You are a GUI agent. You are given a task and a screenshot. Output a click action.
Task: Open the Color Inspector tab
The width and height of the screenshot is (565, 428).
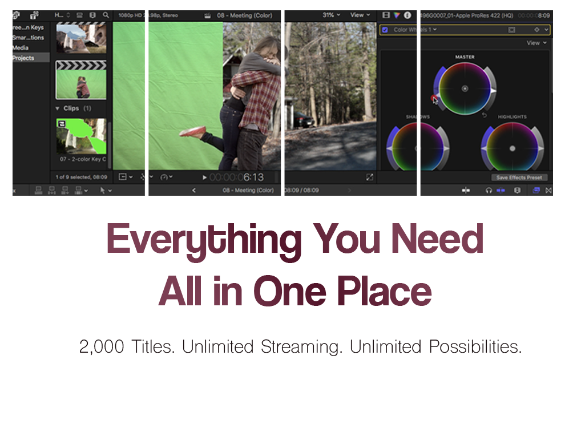click(397, 15)
